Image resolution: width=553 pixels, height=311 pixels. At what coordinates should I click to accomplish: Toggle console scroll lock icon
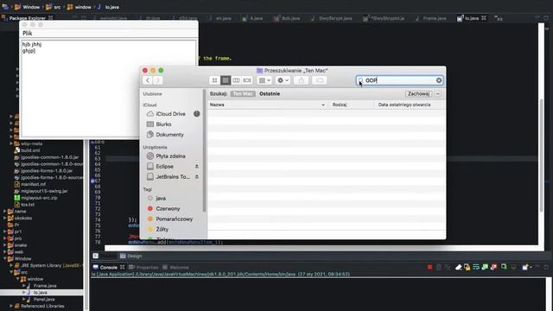[x=467, y=267]
